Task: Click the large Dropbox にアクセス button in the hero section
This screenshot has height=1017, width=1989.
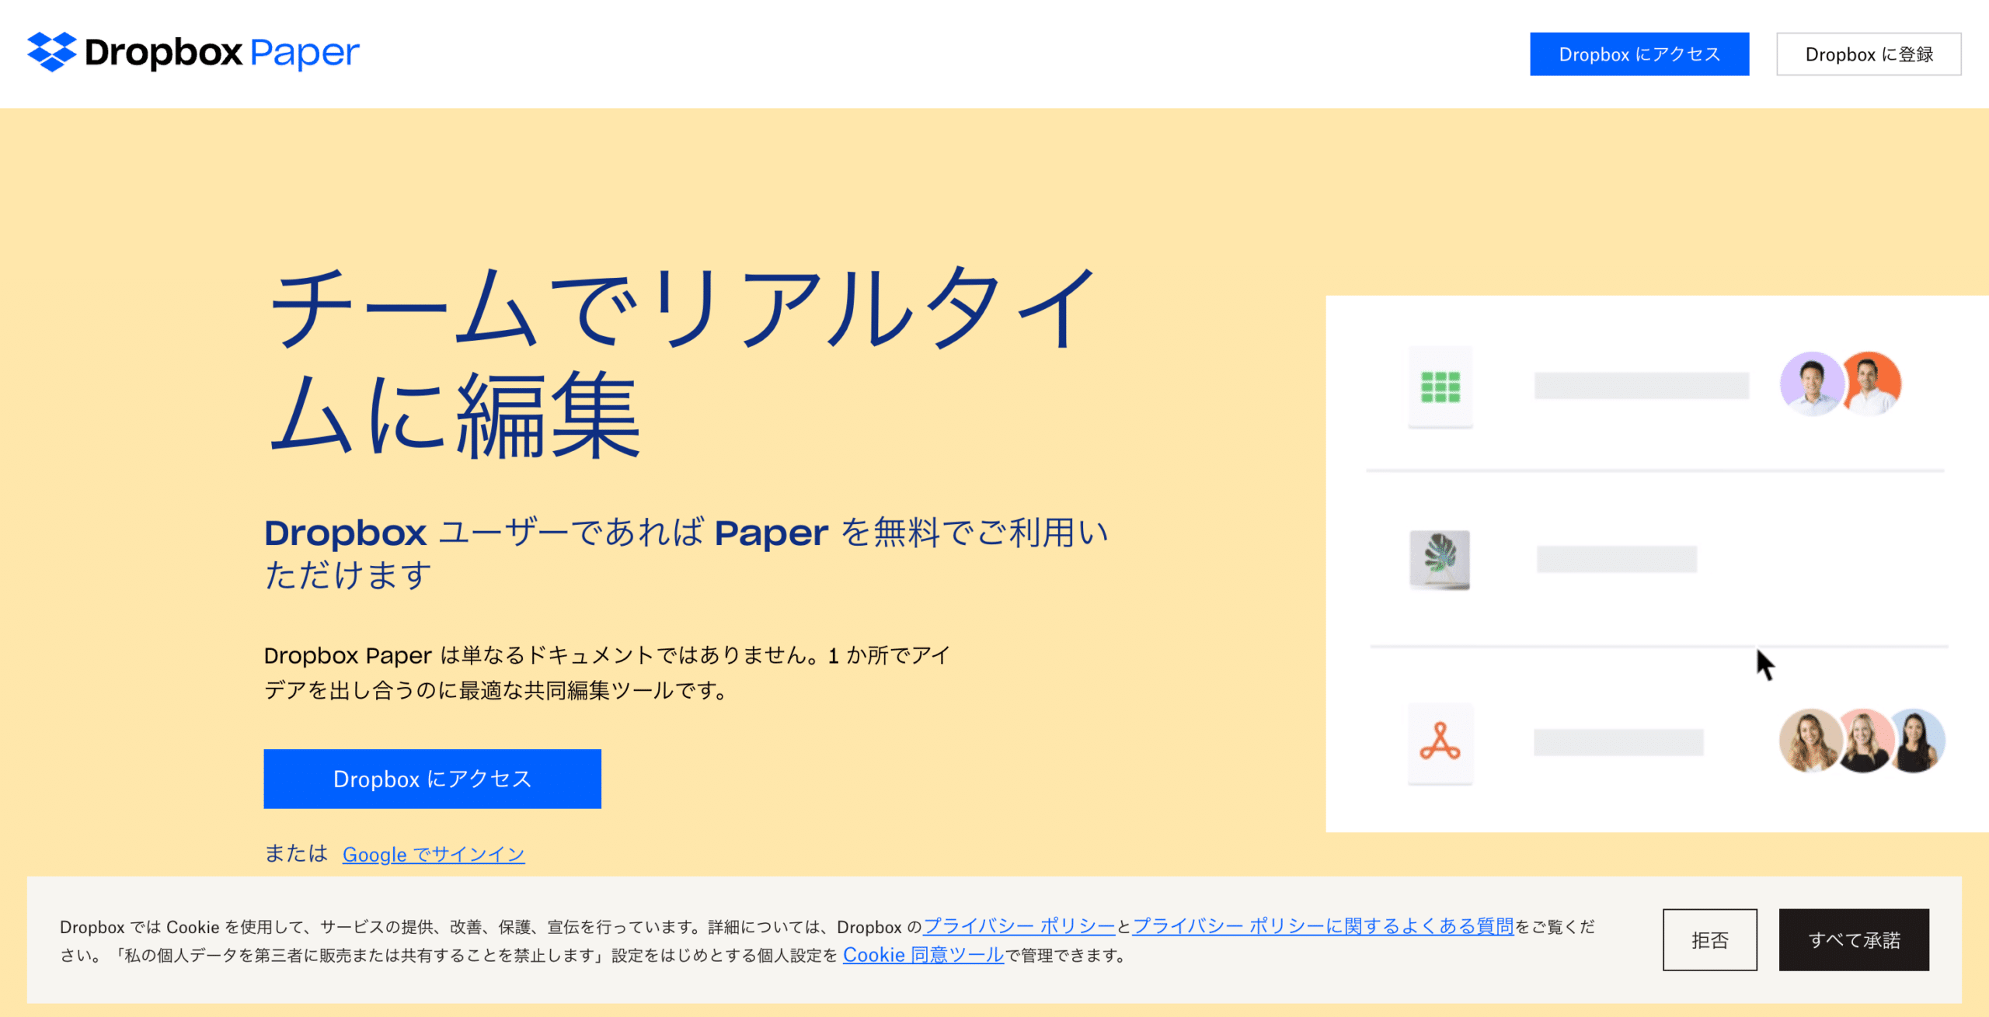Action: pos(432,779)
